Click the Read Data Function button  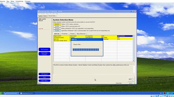[45, 54]
